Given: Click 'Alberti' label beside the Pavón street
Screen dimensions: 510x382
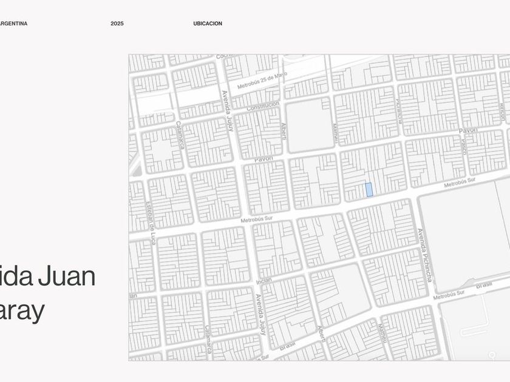Looking at the screenshot, I should click(x=284, y=132).
